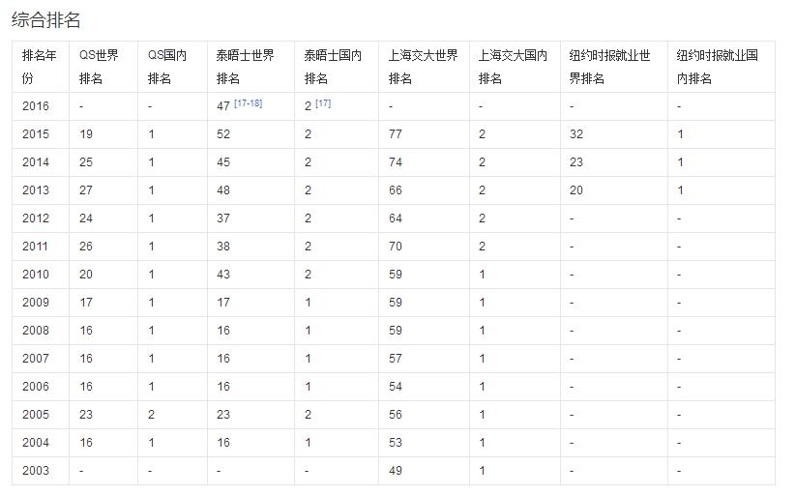Click Shanghai world rank 56 in 2005 row
This screenshot has height=495, width=796.
tap(396, 415)
